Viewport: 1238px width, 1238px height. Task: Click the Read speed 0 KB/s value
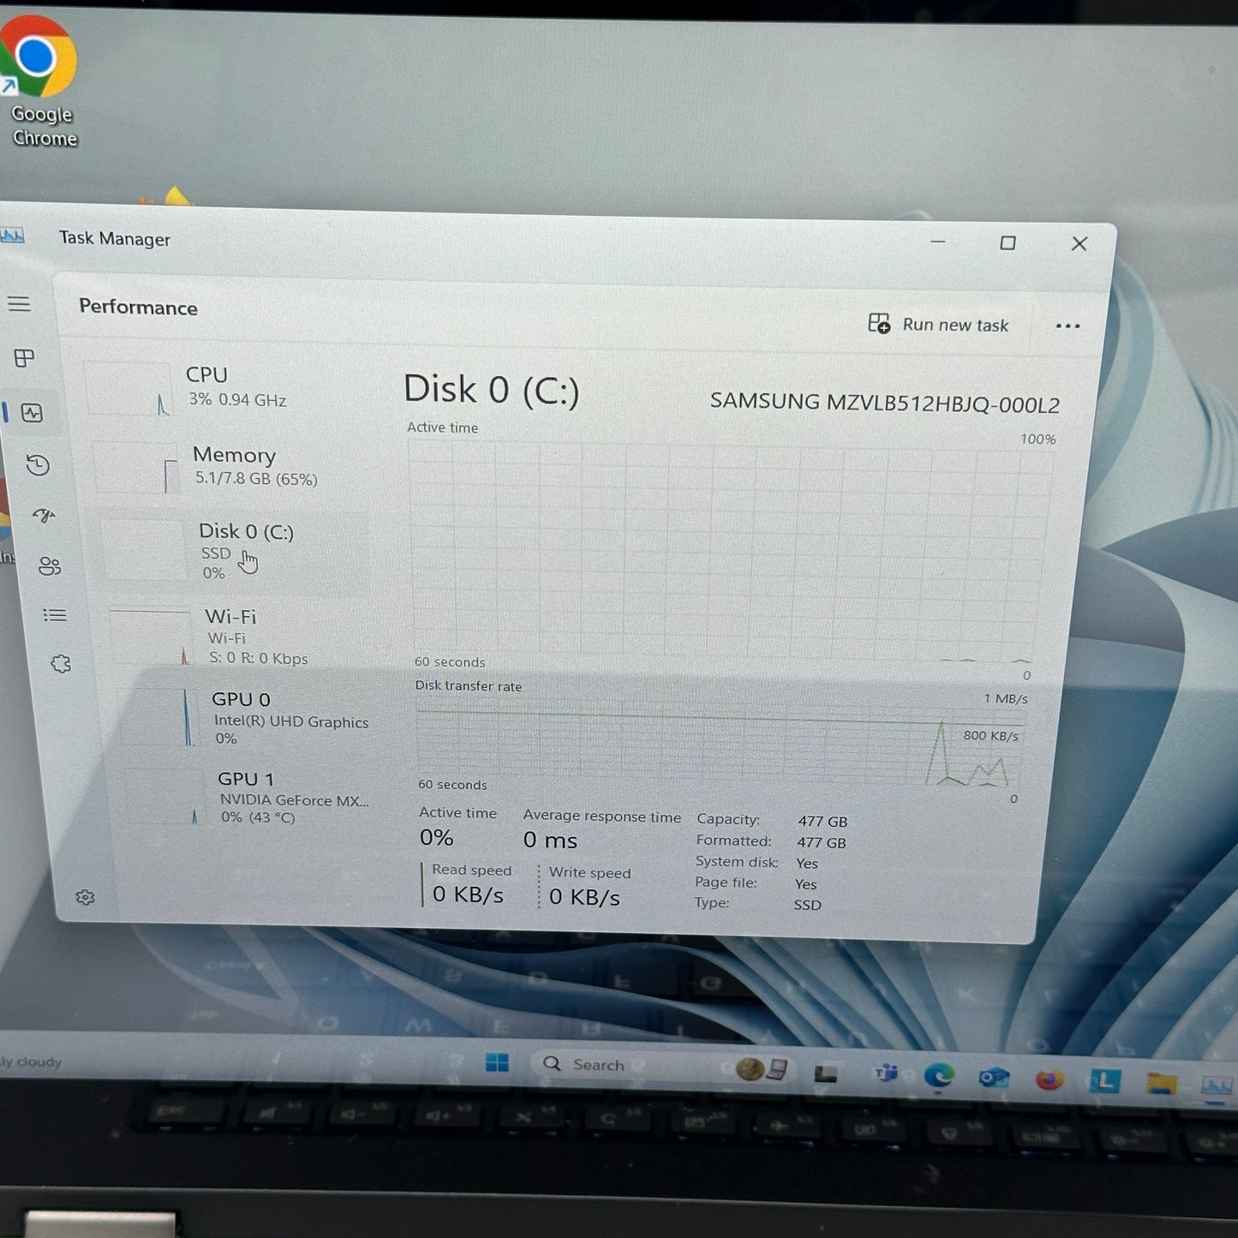468,894
